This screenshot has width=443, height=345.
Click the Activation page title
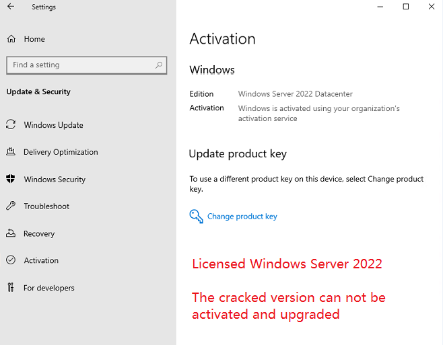point(222,39)
